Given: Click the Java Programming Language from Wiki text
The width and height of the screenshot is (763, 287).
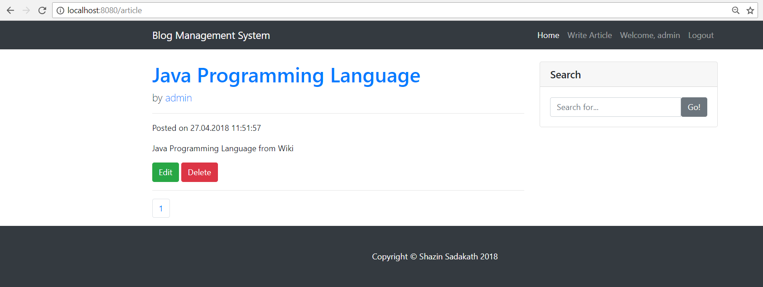Looking at the screenshot, I should [x=223, y=148].
